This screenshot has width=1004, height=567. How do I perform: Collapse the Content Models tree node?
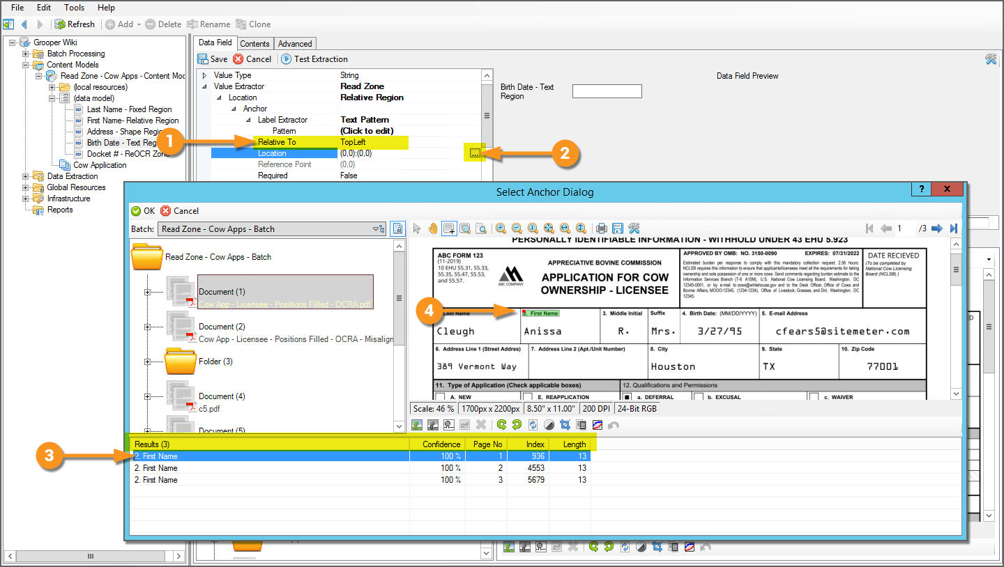click(26, 65)
